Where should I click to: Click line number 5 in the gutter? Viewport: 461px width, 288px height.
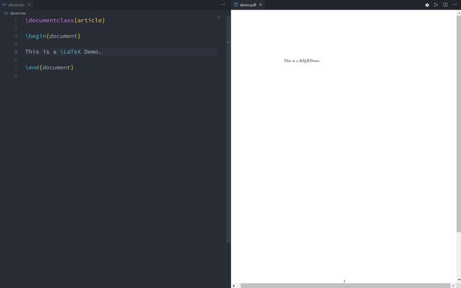click(15, 52)
